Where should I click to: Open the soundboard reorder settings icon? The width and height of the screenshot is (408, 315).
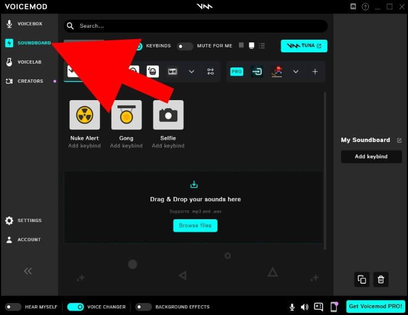(x=211, y=72)
